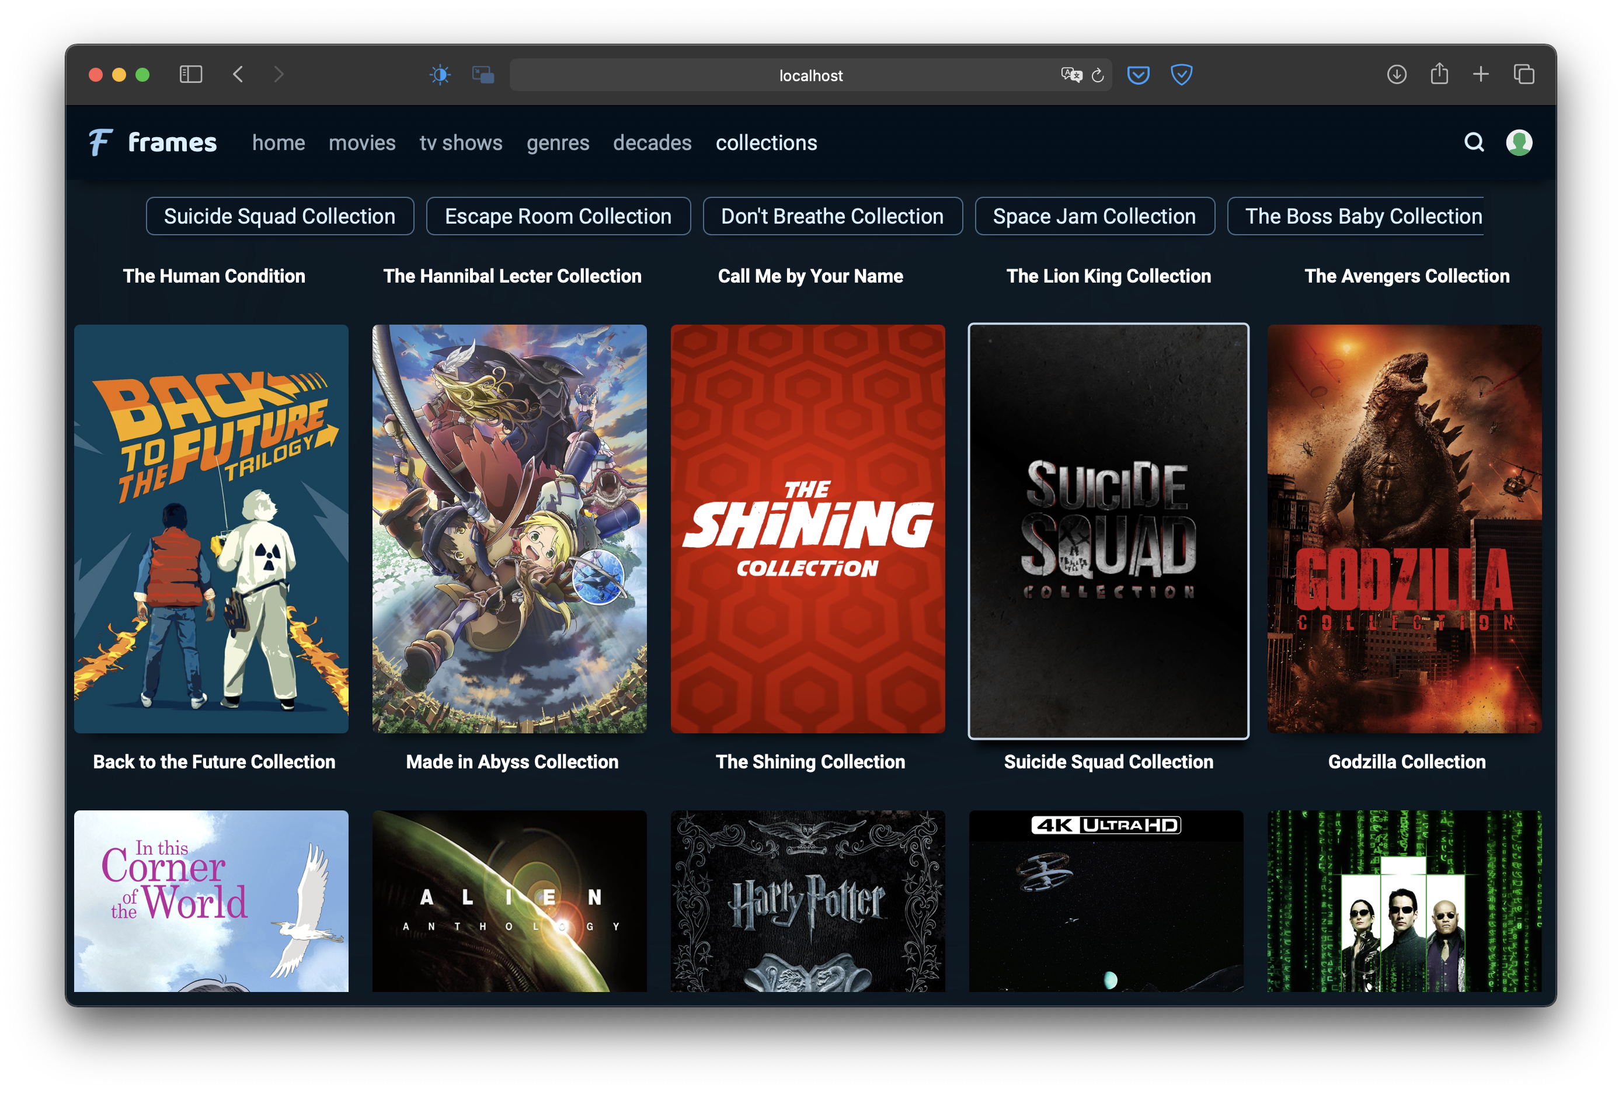Screen dimensions: 1622x1093
Task: Click the share icon in toolbar
Action: (x=1439, y=74)
